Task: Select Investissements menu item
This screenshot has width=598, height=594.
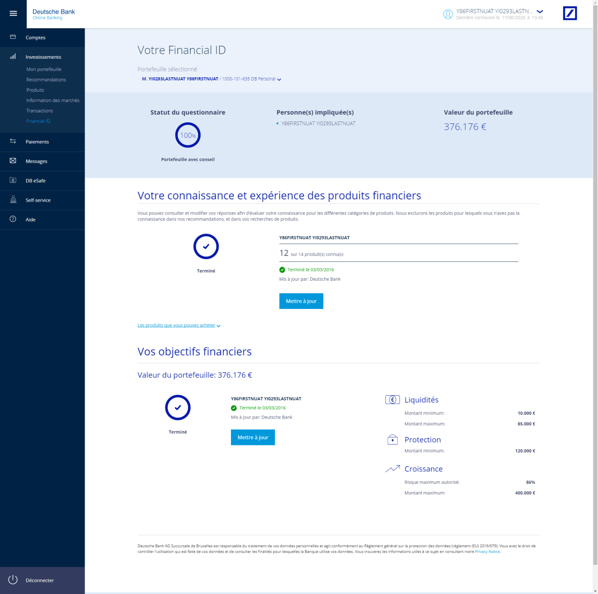Action: (42, 57)
